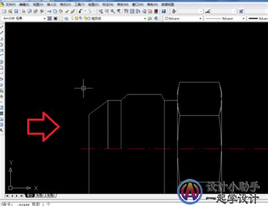Click the Plot Preview icon
268x206 pixels.
pyautogui.click(x=29, y=11)
